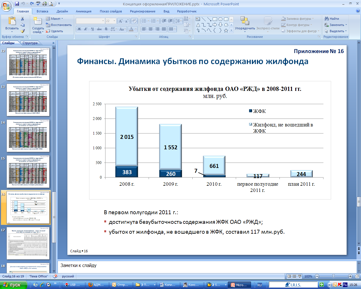Open the Рецензирование tab
Screen dimensions: 361x289
pos(143,11)
